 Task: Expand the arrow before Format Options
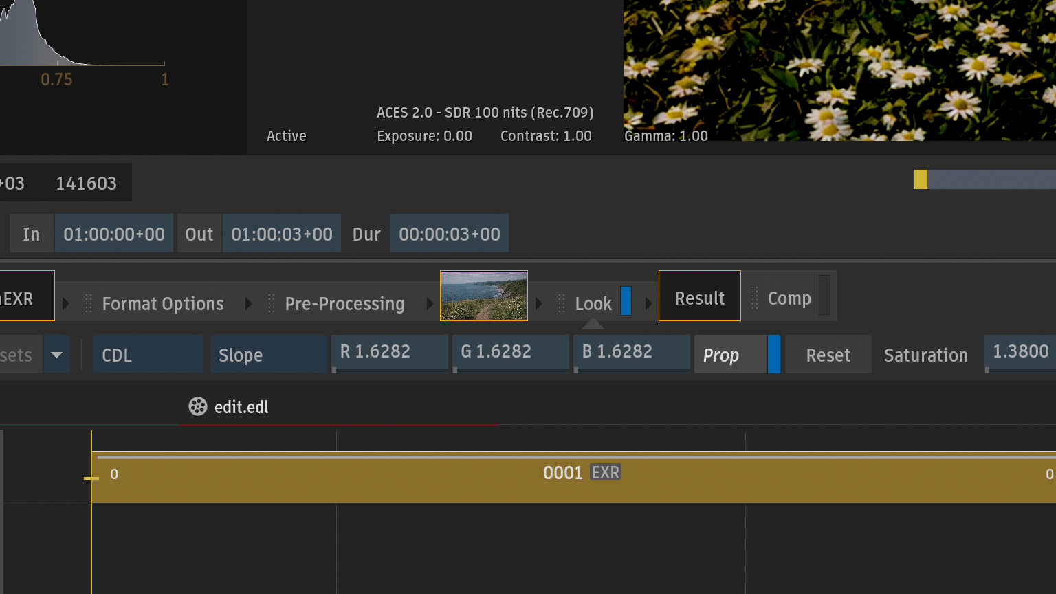(x=66, y=303)
